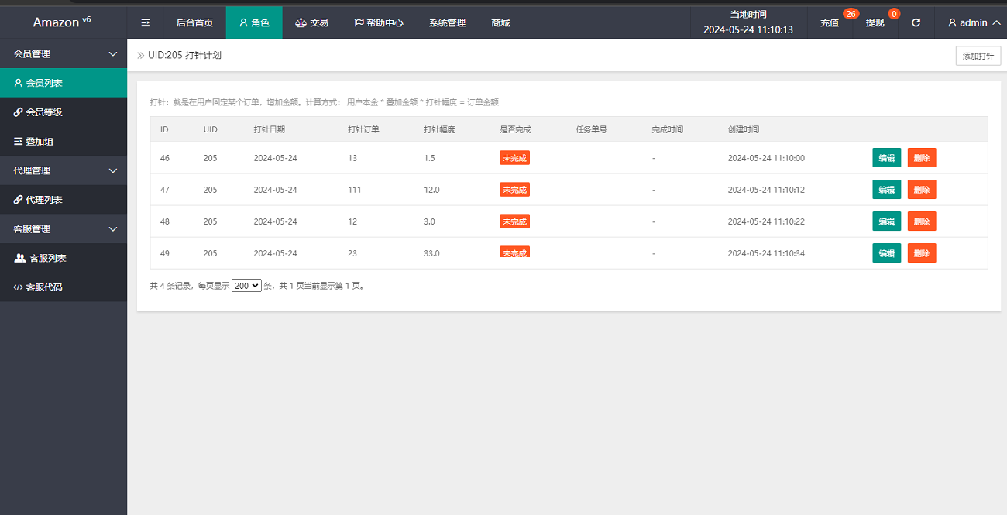Click the admin user icon at top right
This screenshot has width=1007, height=515.
pyautogui.click(x=951, y=22)
